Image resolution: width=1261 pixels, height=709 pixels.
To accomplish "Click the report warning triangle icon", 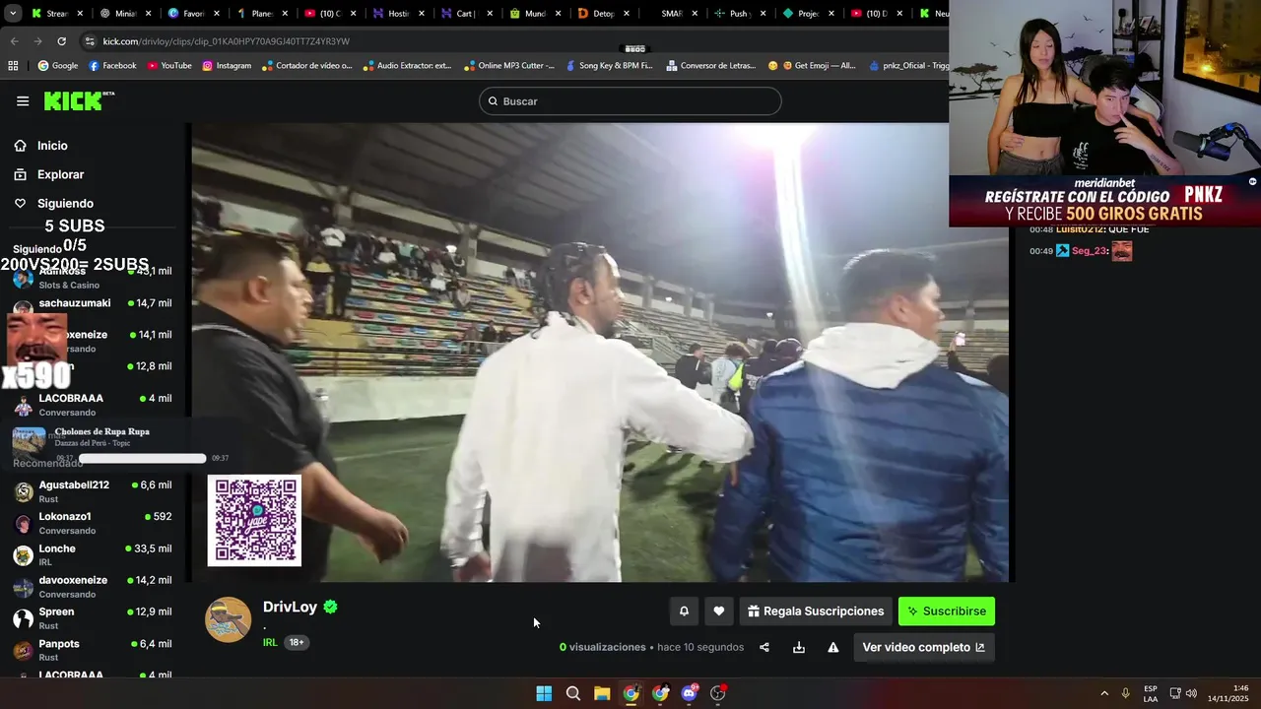I will [x=833, y=647].
